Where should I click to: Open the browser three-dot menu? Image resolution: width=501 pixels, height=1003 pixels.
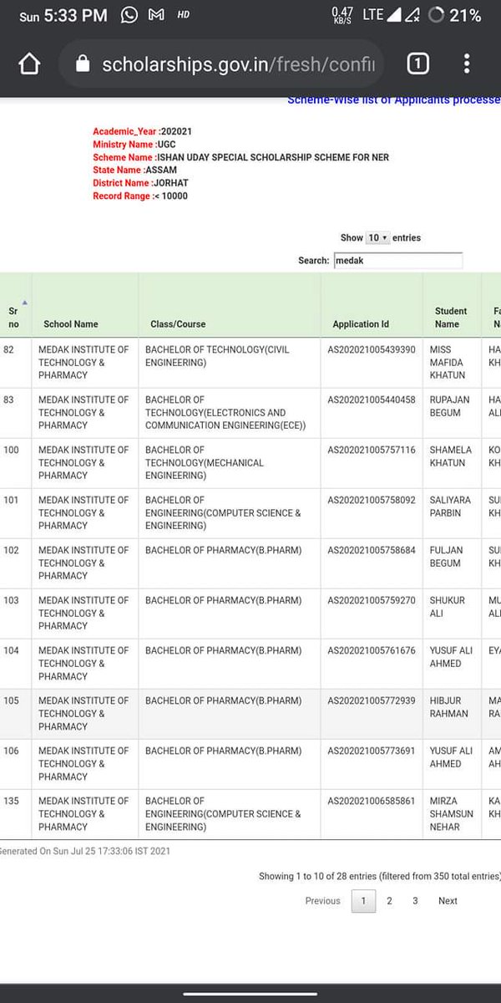pyautogui.click(x=467, y=64)
